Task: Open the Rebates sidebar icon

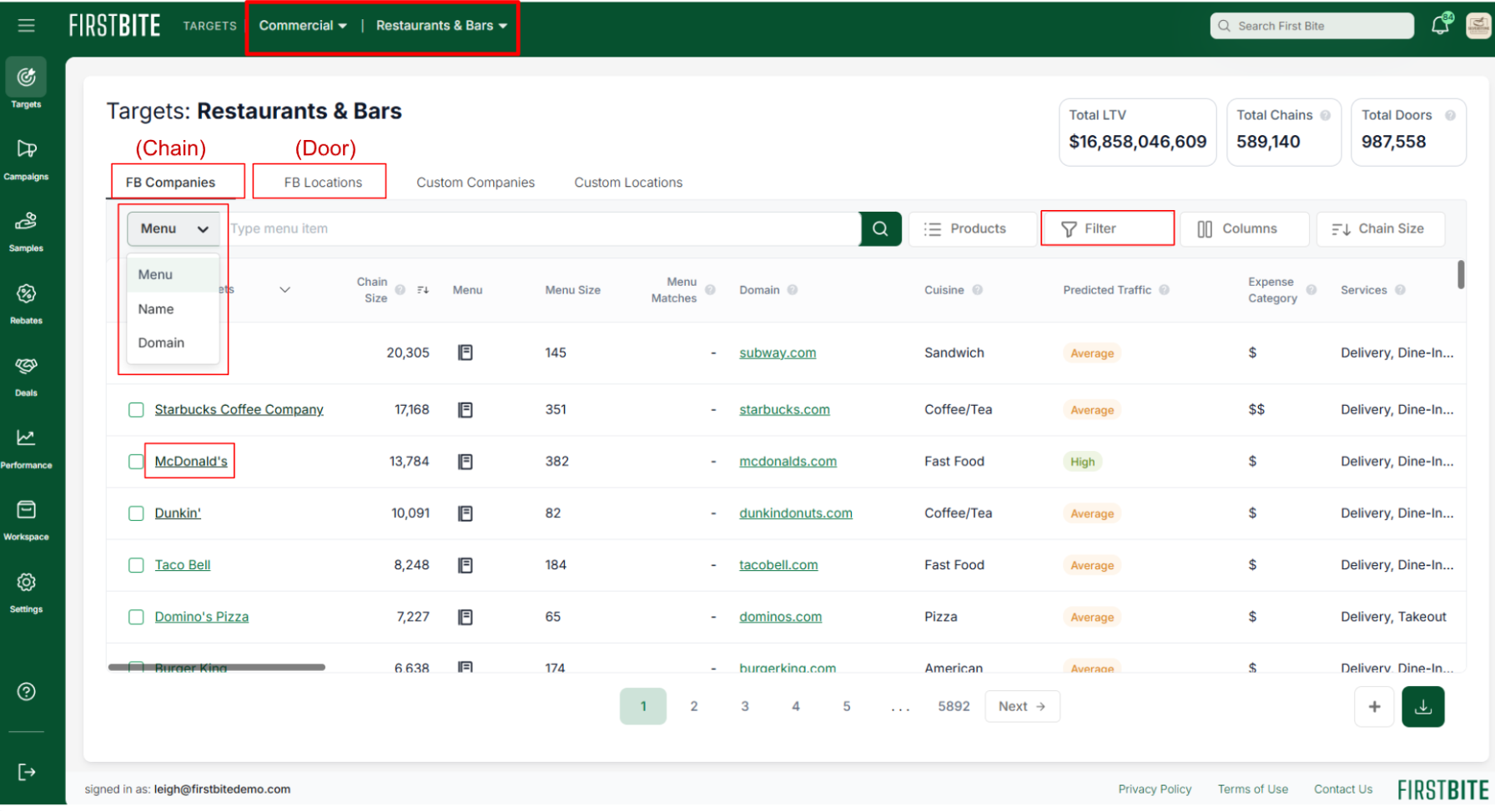Action: (26, 303)
